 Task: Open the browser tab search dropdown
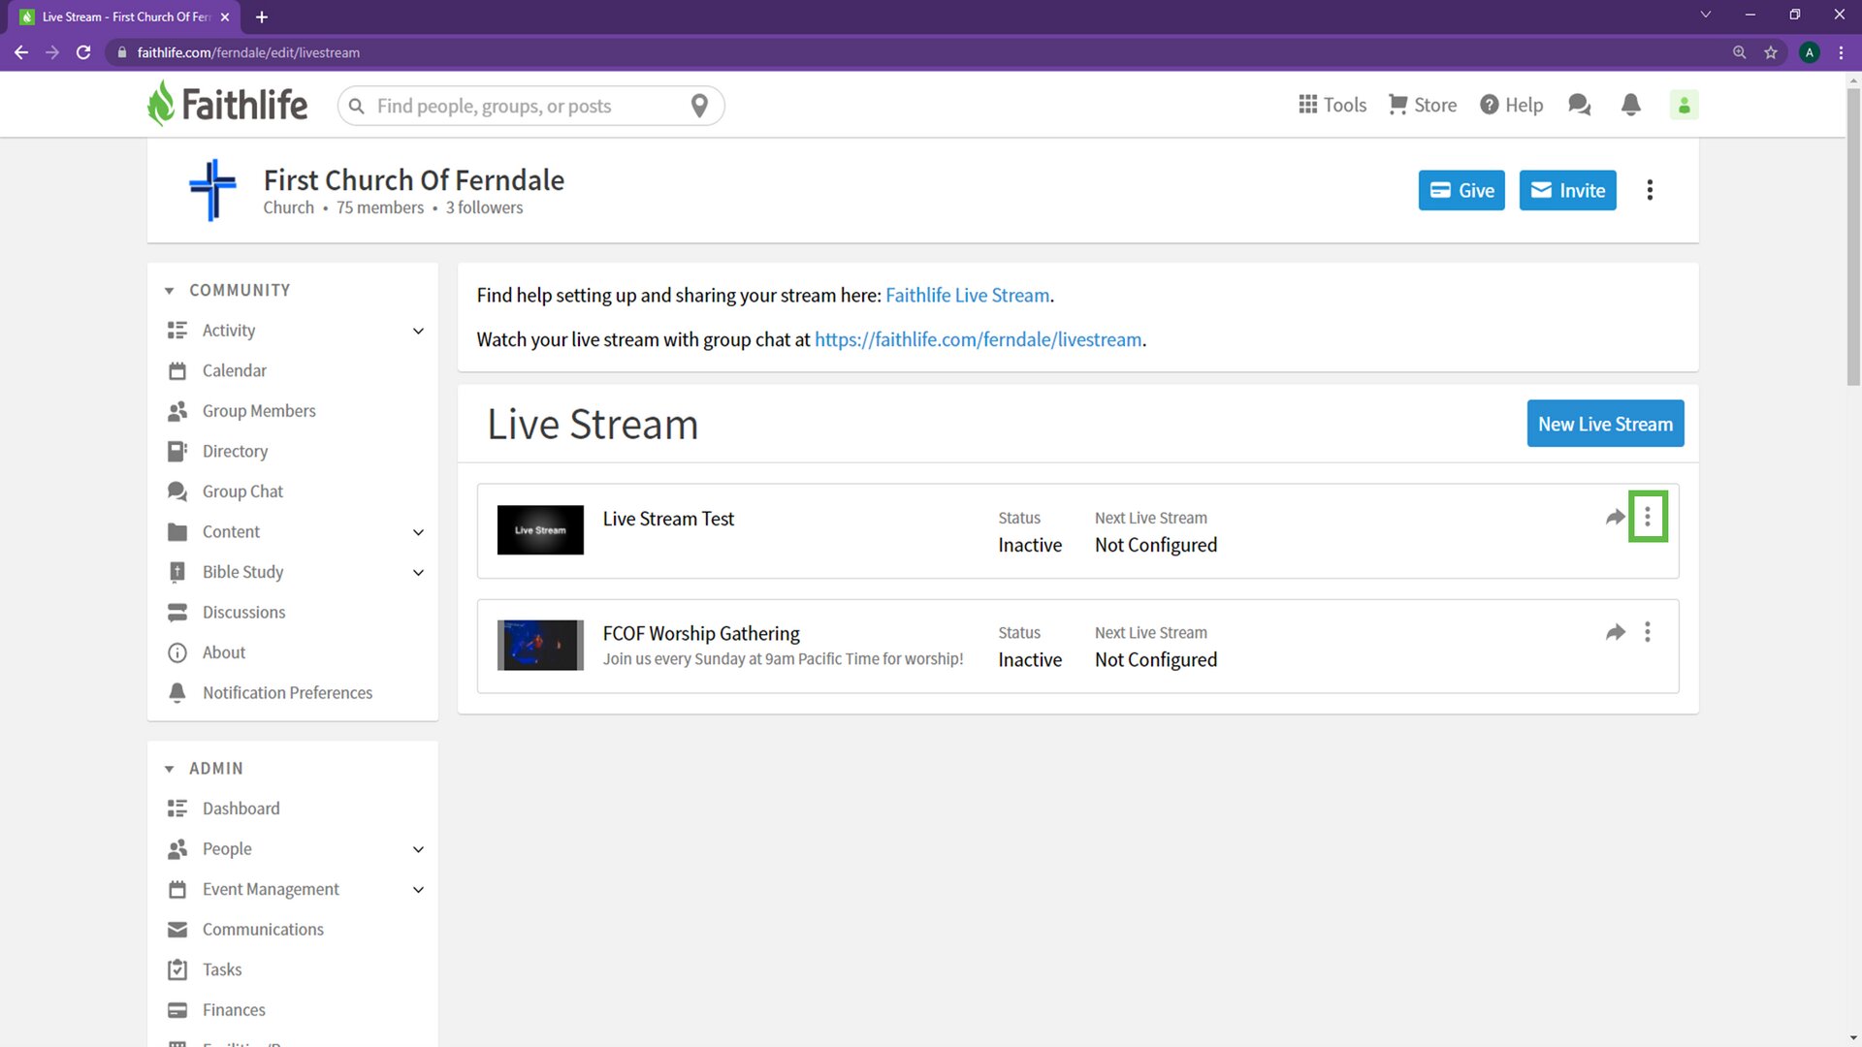(x=1706, y=15)
